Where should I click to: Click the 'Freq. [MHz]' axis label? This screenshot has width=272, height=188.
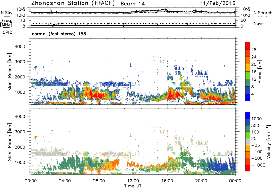6,23
